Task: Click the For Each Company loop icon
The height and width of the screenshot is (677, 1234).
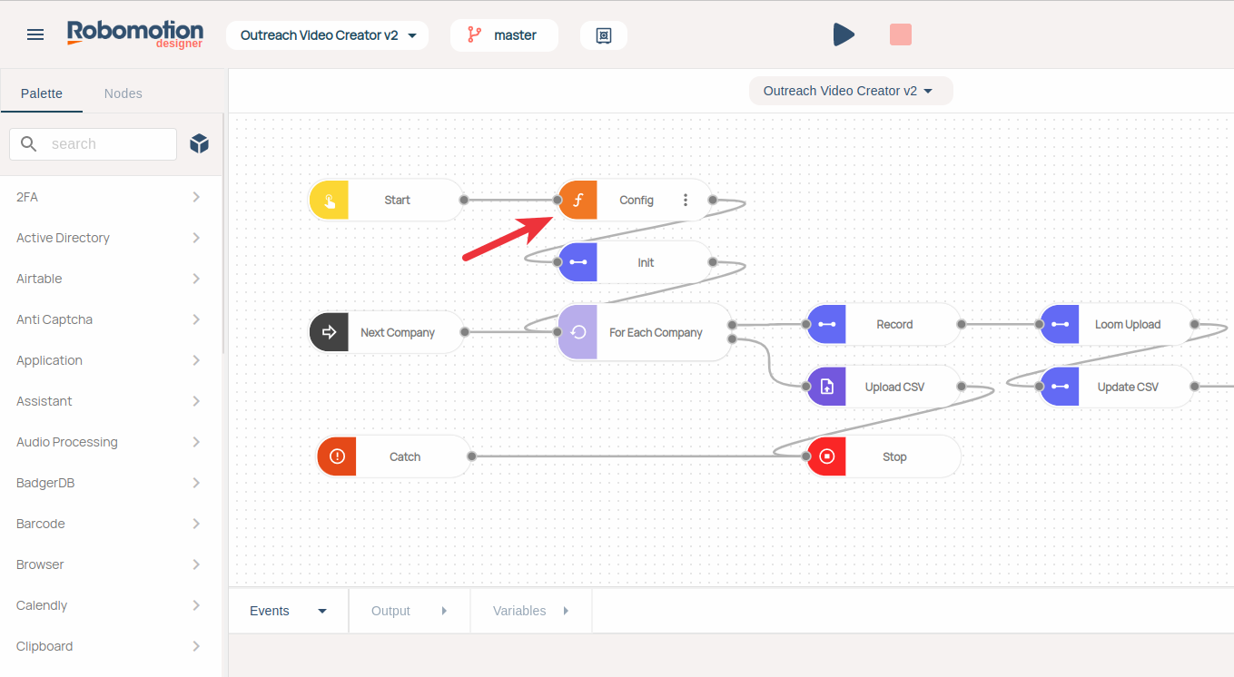Action: click(578, 332)
